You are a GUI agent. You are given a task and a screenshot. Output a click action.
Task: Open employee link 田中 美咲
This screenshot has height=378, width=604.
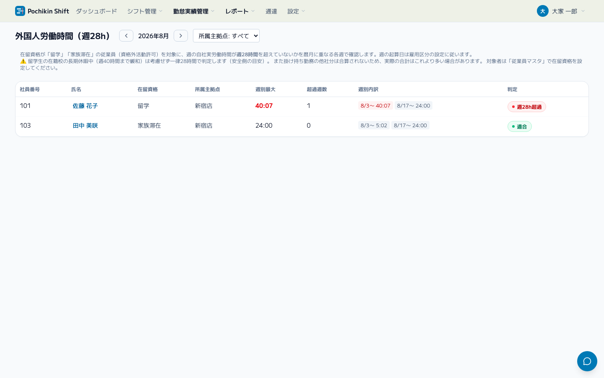pos(85,126)
